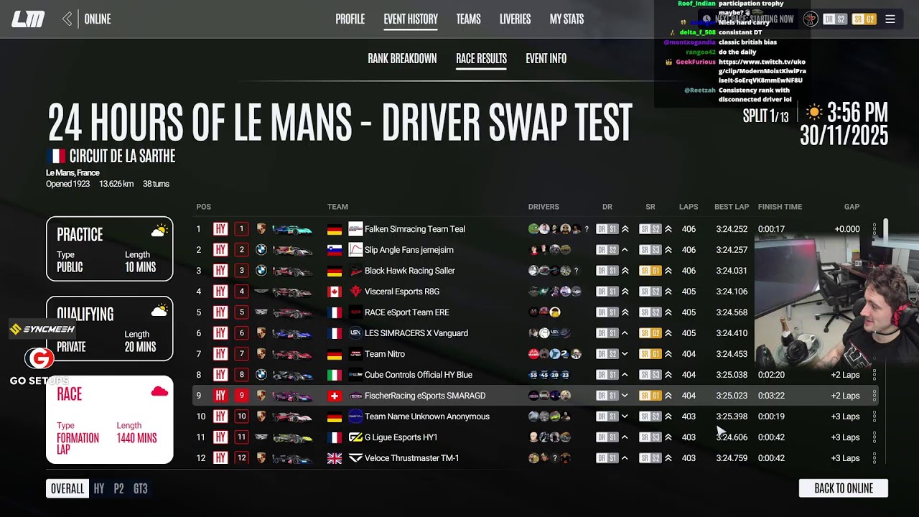This screenshot has height=517, width=919.
Task: Open the hamburger menu in the top bar
Action: (x=890, y=19)
